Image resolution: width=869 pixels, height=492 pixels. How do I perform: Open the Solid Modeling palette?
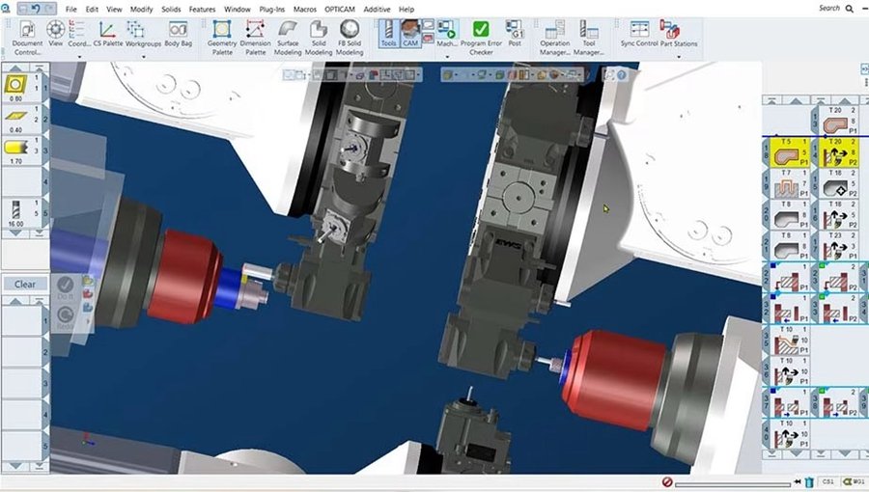click(318, 37)
